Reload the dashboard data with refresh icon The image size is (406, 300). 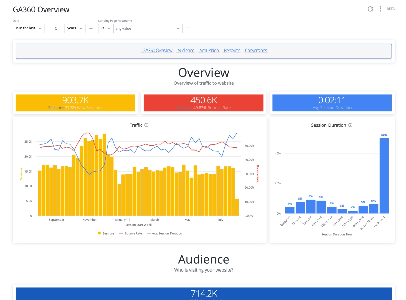370,9
